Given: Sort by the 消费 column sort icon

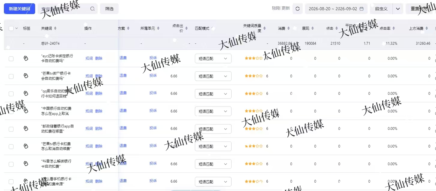Looking at the screenshot, I should coord(289,28).
